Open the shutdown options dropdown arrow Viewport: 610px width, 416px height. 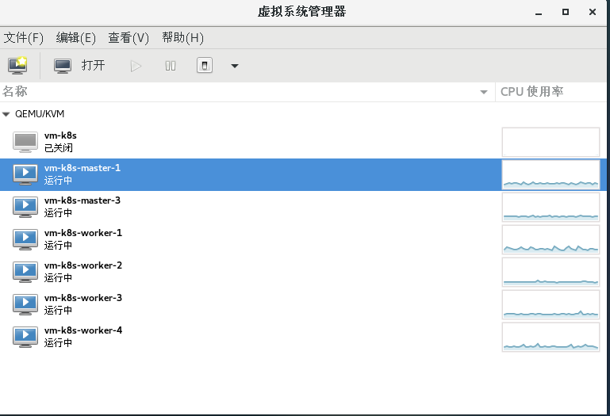(x=235, y=66)
